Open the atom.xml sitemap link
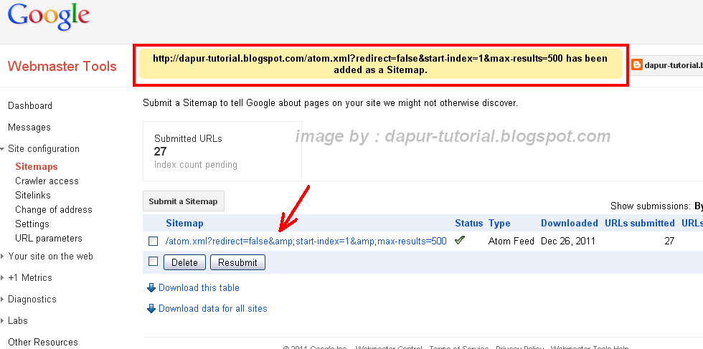Image resolution: width=703 pixels, height=349 pixels. 306,241
